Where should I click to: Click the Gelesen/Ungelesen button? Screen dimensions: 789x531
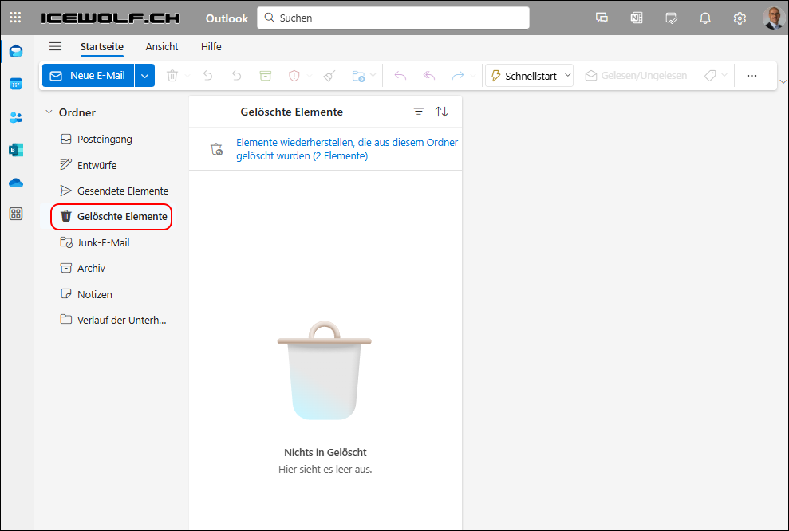pyautogui.click(x=636, y=76)
